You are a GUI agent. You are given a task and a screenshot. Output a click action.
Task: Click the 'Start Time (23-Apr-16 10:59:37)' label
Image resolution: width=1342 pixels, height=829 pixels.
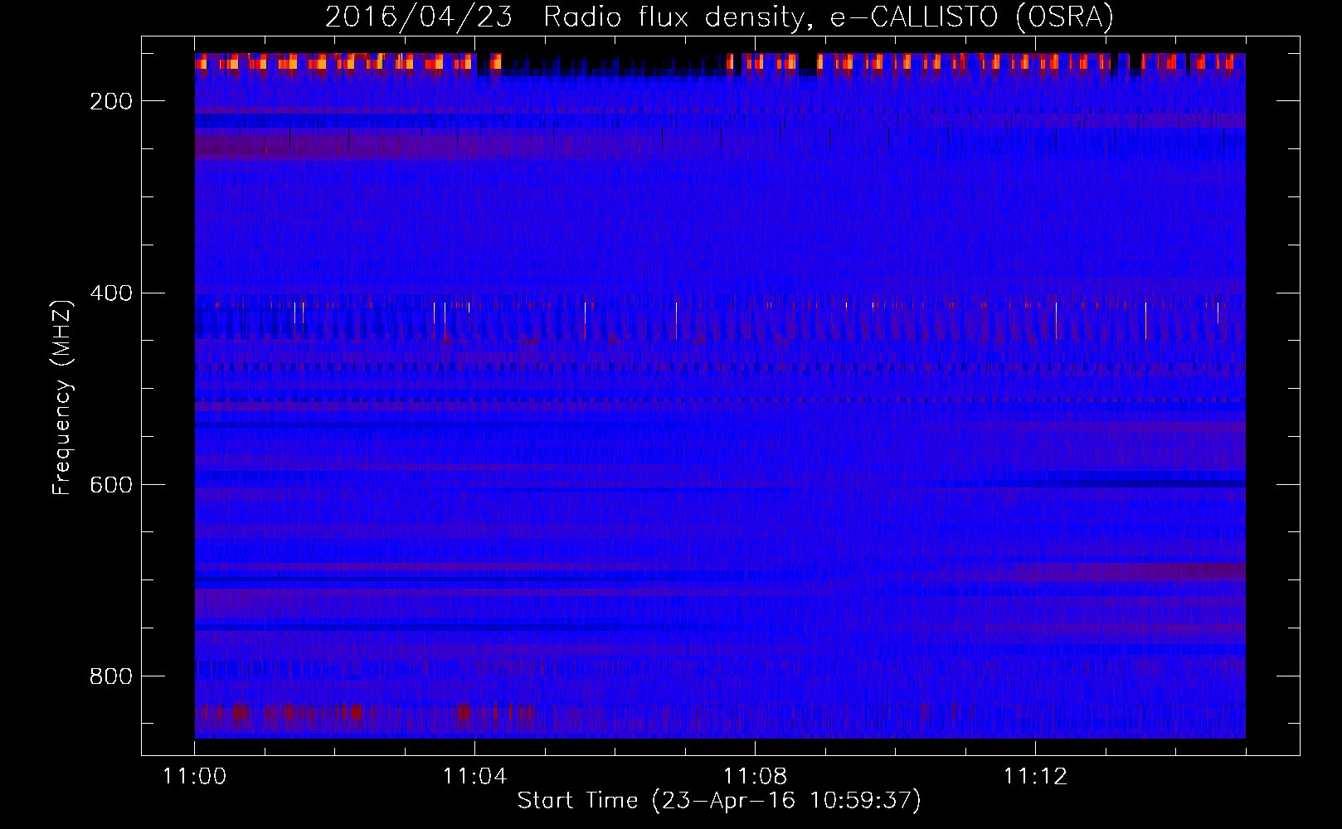pyautogui.click(x=719, y=801)
